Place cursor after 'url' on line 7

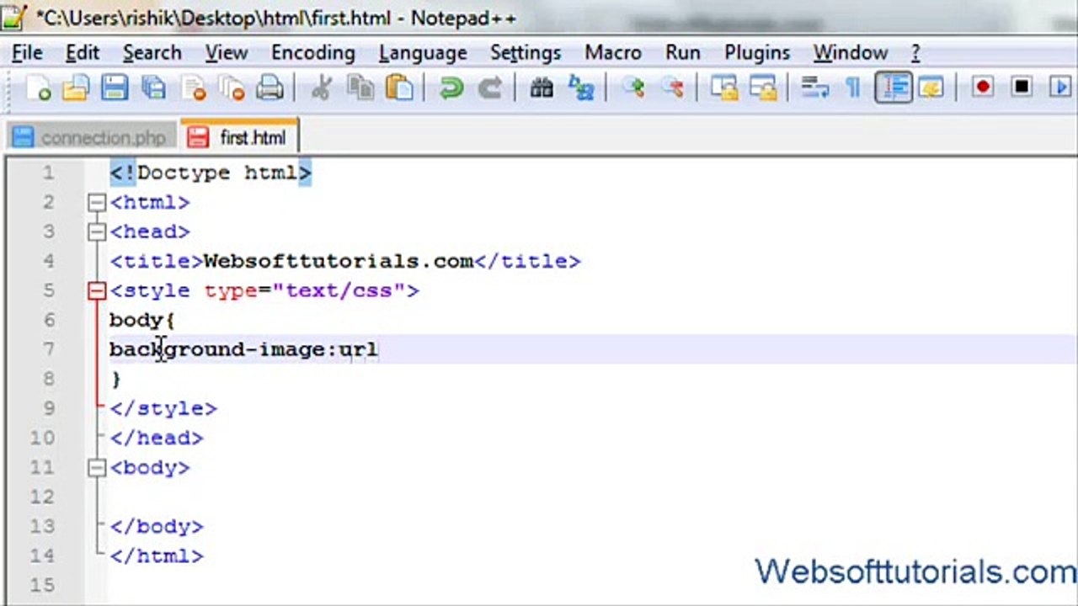point(380,349)
